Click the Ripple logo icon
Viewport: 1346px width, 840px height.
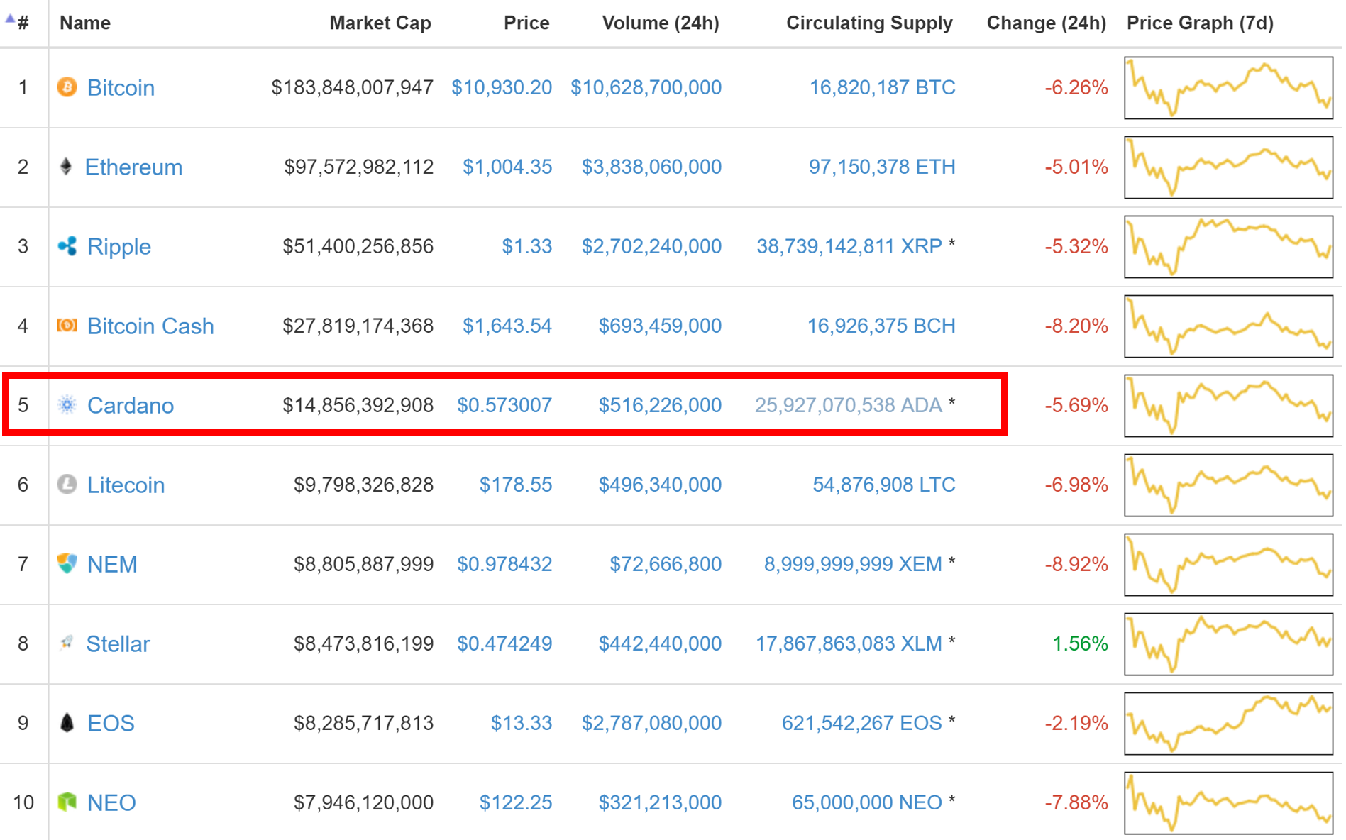[x=67, y=246]
